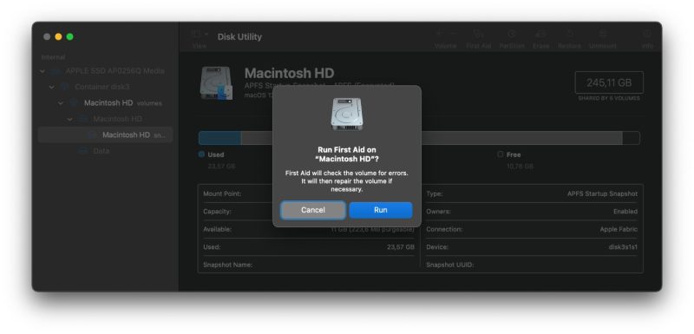694x334 pixels.
Task: Add a volume with the plus icon
Action: (x=439, y=34)
